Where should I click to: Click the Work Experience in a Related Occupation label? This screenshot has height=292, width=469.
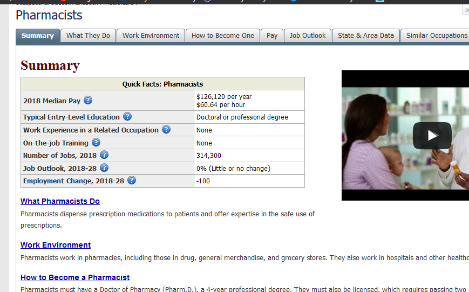pyautogui.click(x=91, y=130)
